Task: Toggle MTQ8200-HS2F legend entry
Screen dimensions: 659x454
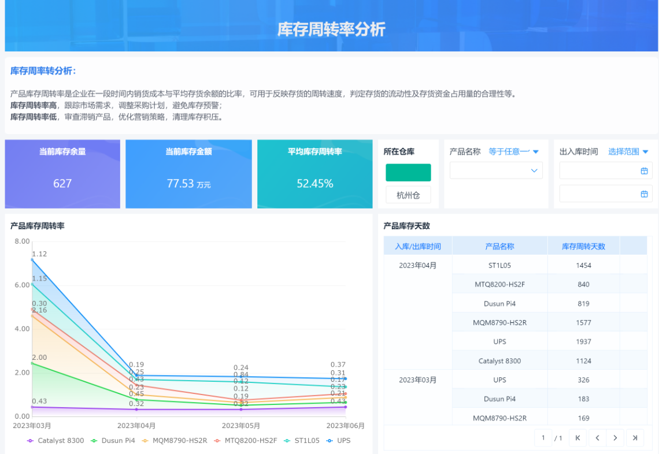Action: click(246, 441)
